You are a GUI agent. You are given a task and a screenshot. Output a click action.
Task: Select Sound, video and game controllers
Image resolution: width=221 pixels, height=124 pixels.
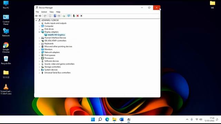(59, 64)
